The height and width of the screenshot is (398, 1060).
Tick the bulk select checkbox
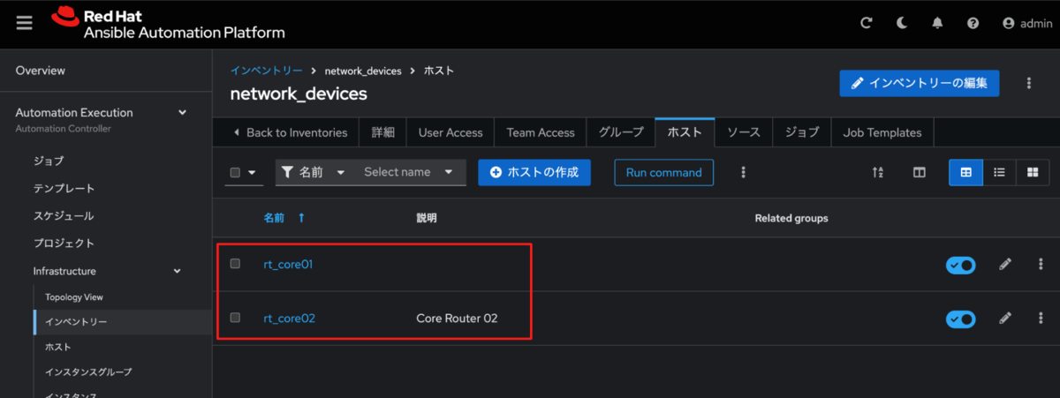pos(235,173)
